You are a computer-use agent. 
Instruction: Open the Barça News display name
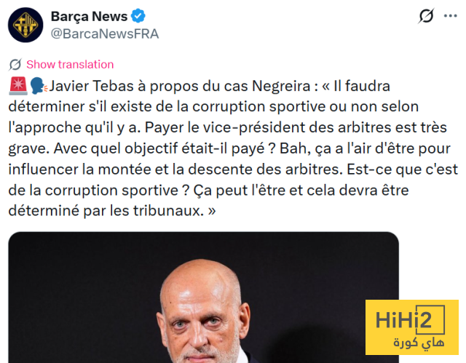pos(89,16)
